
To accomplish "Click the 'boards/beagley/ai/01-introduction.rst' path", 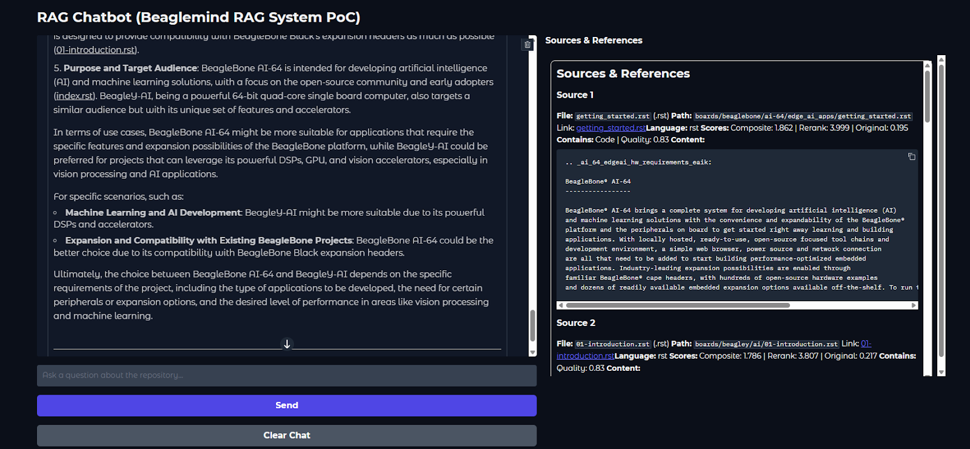I will [x=766, y=344].
